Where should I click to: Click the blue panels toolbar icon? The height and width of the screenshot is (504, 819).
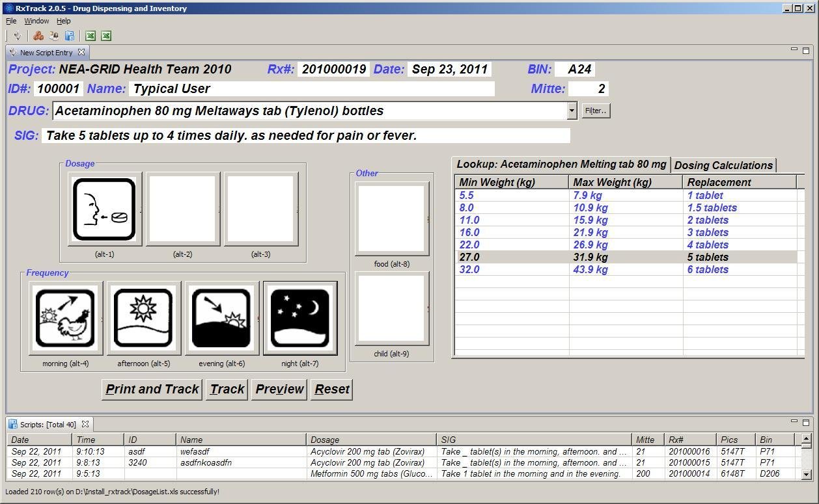[69, 36]
